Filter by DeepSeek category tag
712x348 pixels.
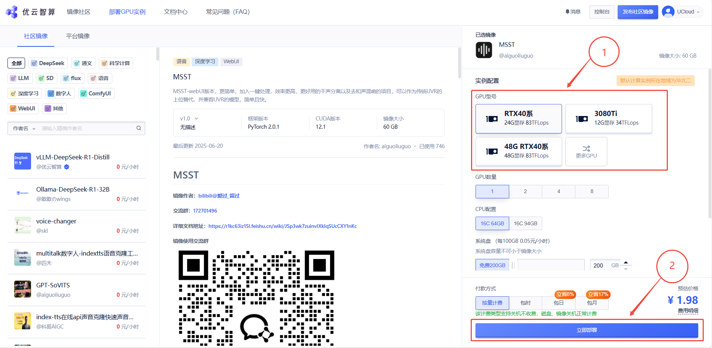(x=48, y=63)
